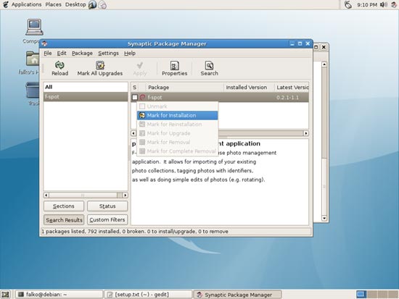Click the Installed Version column header
399x299 pixels.
(249, 88)
